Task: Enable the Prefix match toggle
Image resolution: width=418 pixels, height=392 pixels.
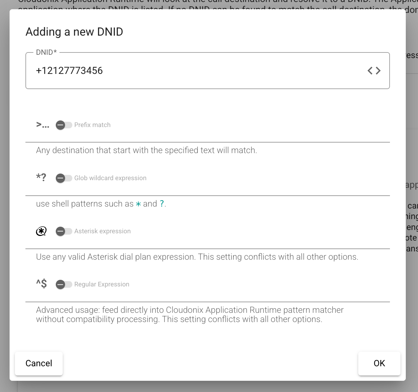Action: (x=64, y=125)
